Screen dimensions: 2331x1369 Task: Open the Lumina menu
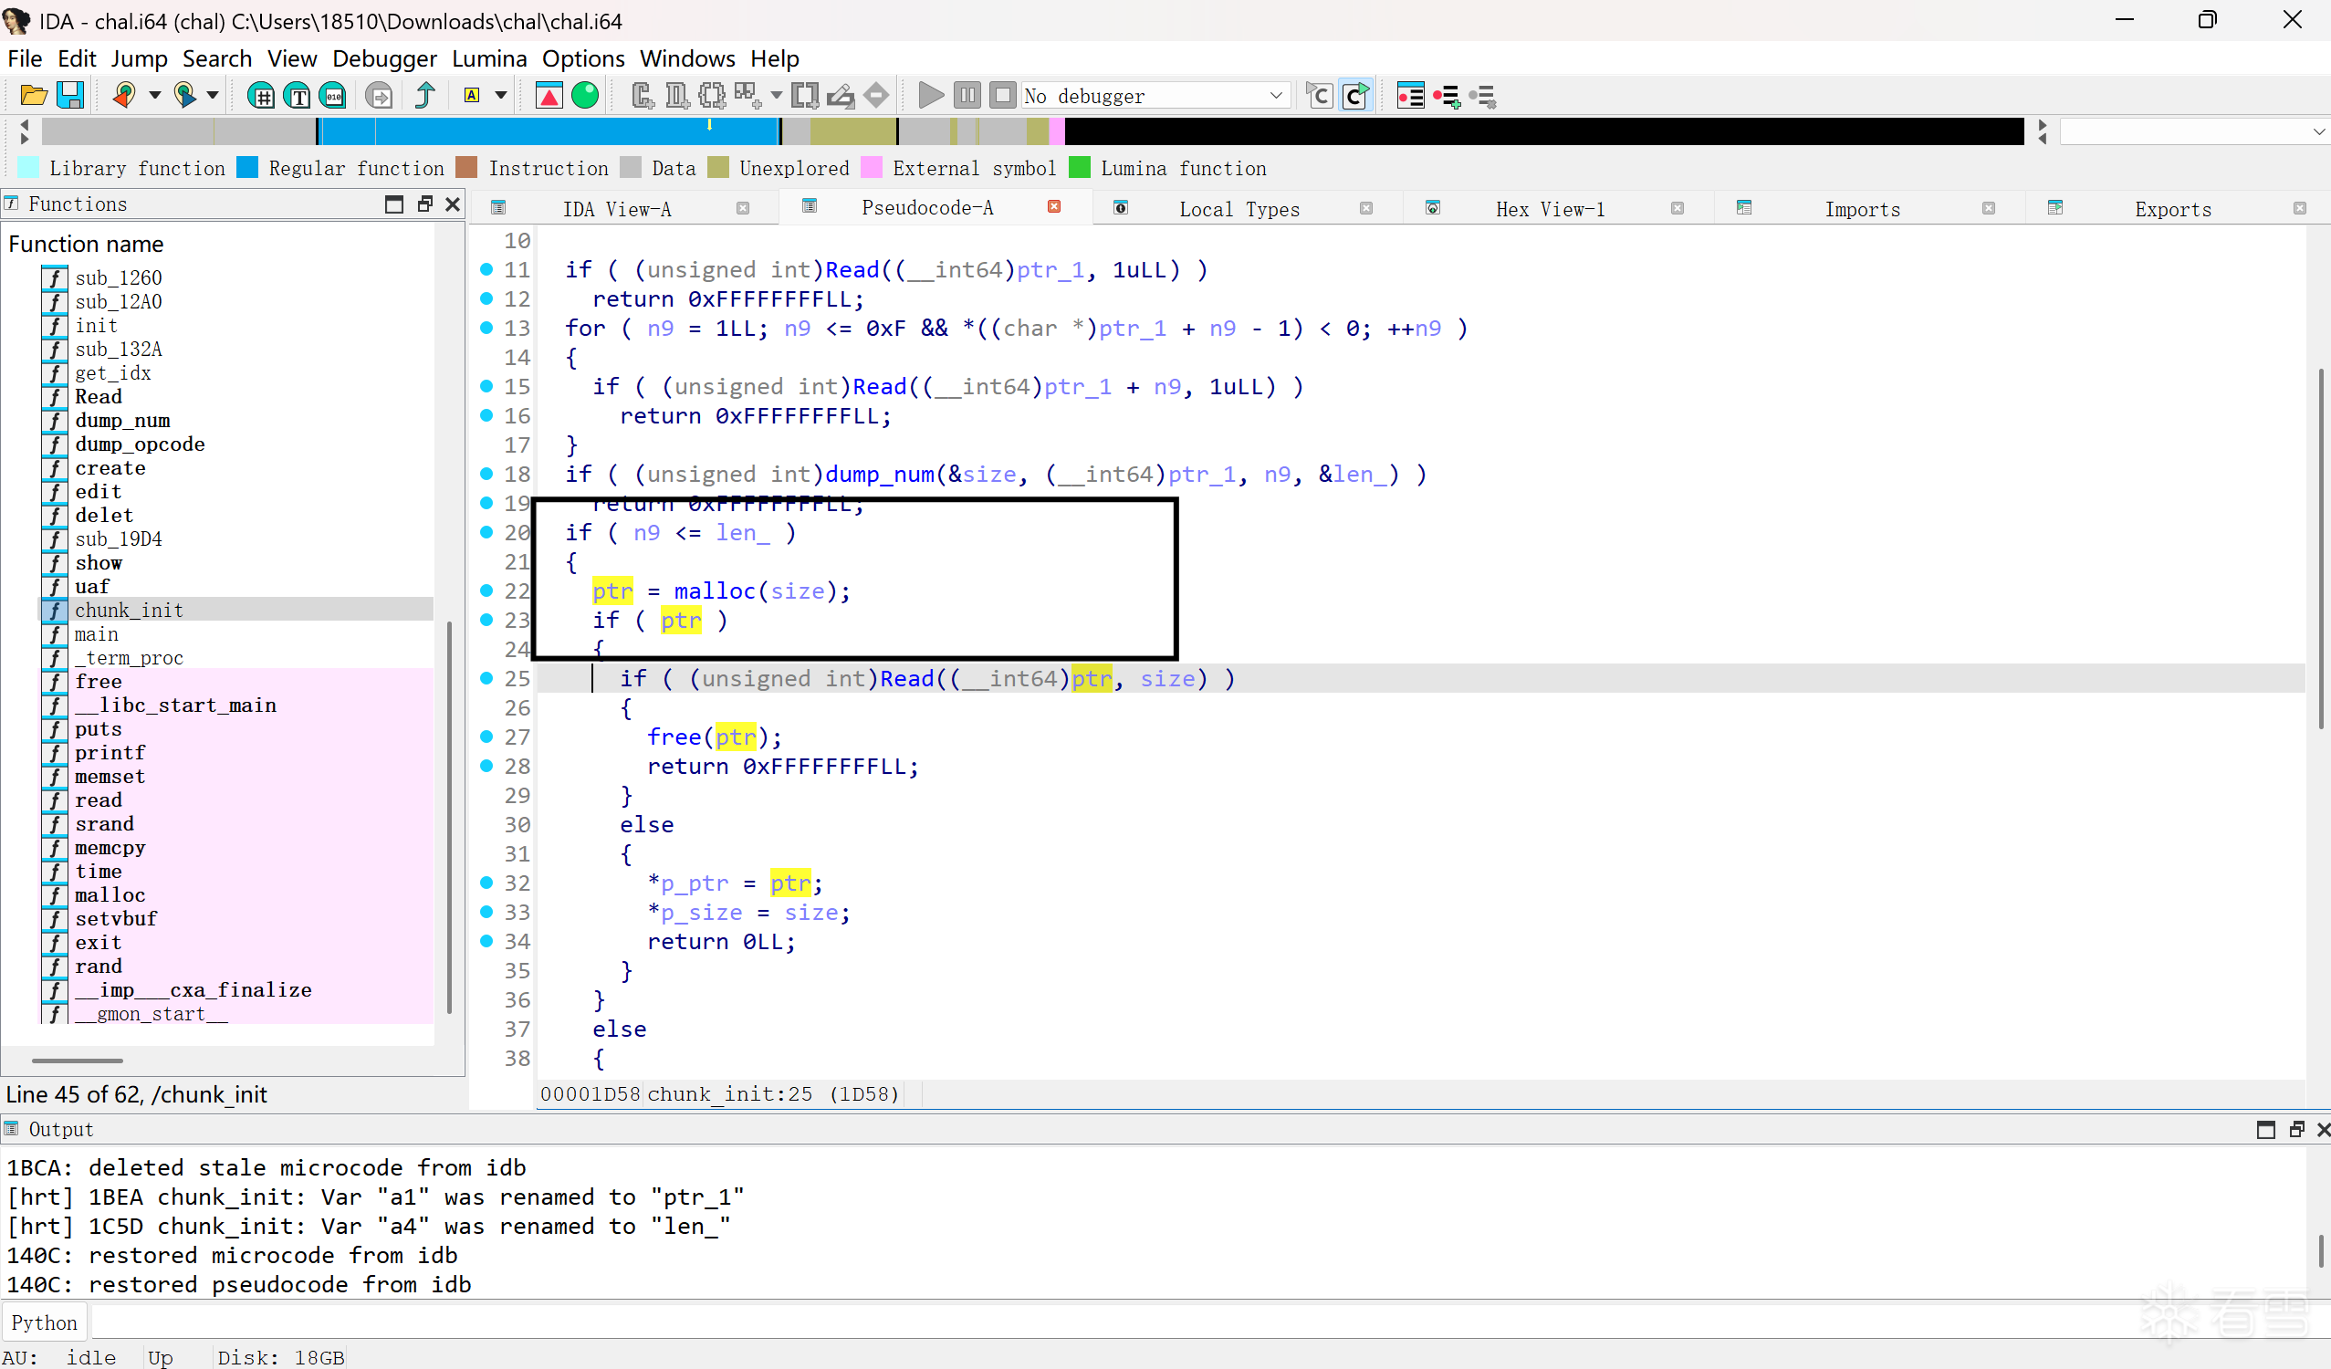pos(488,58)
